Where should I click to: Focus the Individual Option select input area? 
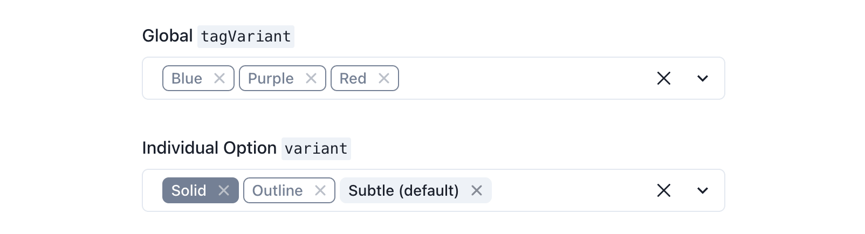tap(566, 191)
